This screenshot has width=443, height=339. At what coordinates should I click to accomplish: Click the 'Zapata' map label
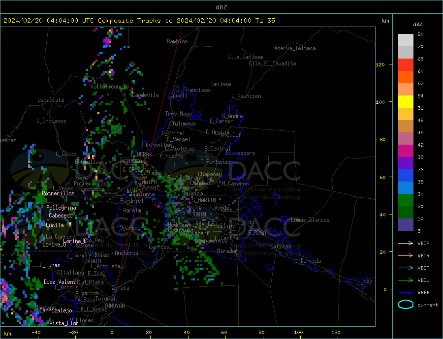point(121,288)
